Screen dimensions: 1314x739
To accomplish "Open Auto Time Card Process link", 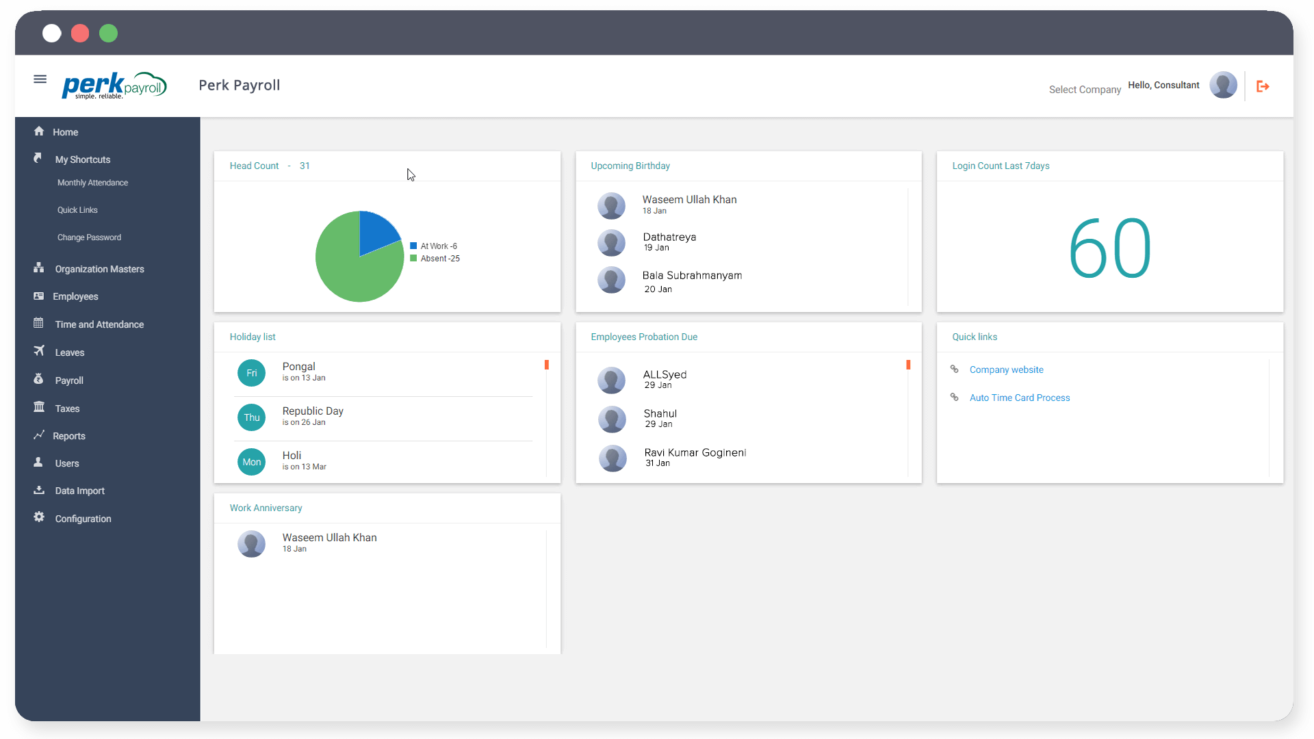I will [x=1020, y=398].
